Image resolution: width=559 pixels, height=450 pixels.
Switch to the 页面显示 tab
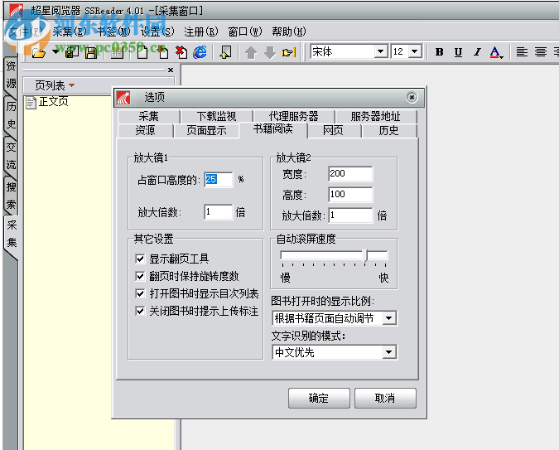point(206,130)
